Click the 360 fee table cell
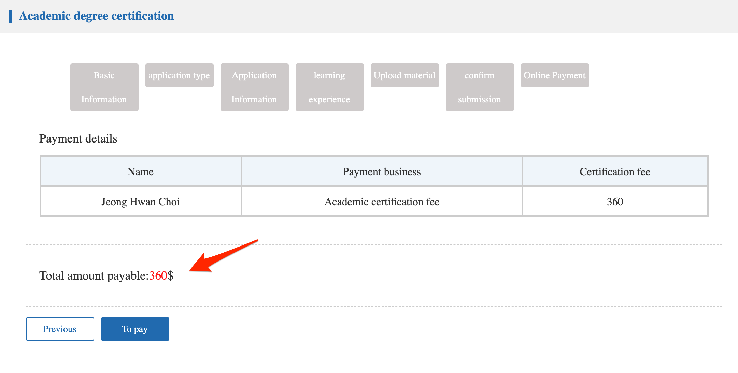Screen dimensions: 738x373 coord(615,202)
